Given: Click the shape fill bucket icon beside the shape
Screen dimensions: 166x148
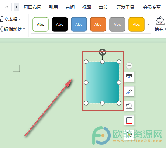Looking at the screenshot, I should (x=129, y=106).
